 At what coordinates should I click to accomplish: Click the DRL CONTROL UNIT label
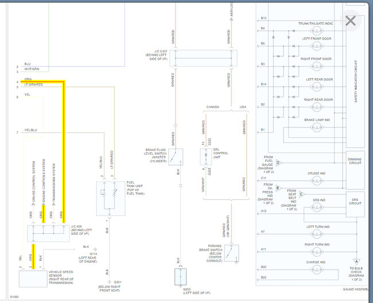click(220, 153)
